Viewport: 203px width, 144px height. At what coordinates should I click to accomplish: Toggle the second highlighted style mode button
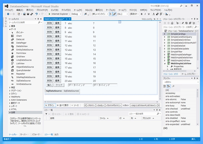(x=115, y=14)
